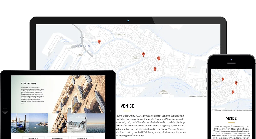256x139 pixels.
Task: Select the desktop map's easternmost red pin
Action: 159,59
